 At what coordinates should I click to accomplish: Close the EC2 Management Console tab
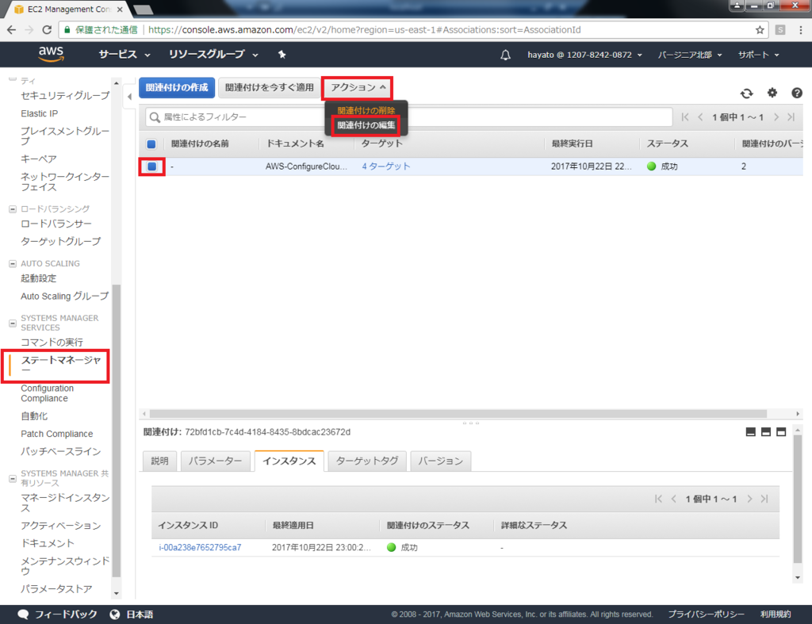tap(120, 10)
